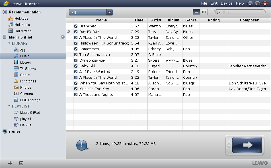Open the All category dropdown
Viewport: 271px width, 168px height.
click(110, 12)
